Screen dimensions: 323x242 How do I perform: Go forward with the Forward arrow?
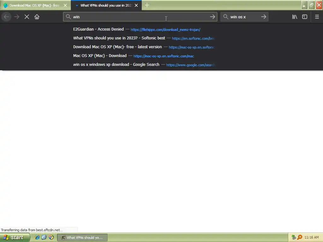(x=17, y=17)
